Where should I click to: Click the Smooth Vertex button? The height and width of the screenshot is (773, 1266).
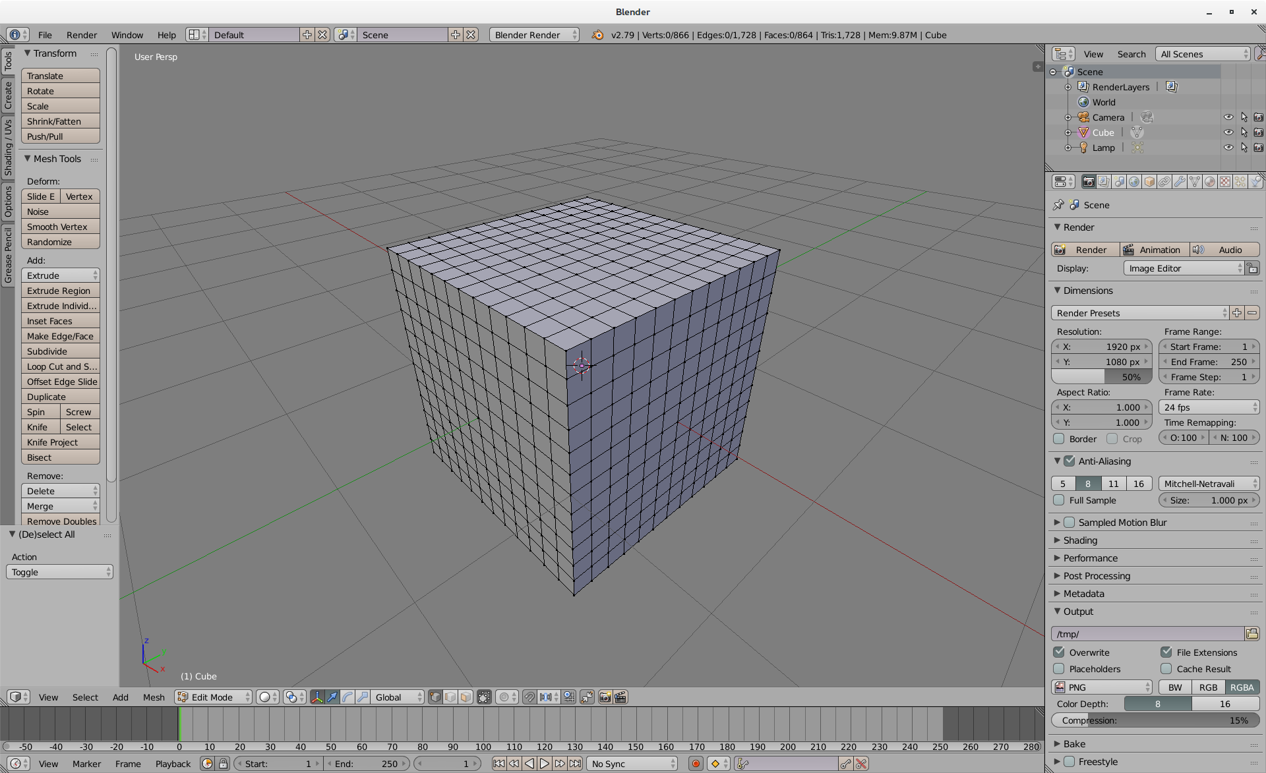(x=61, y=227)
